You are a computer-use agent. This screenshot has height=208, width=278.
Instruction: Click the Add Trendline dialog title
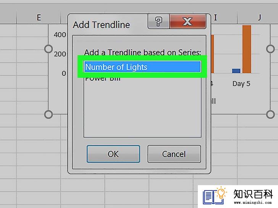[101, 25]
